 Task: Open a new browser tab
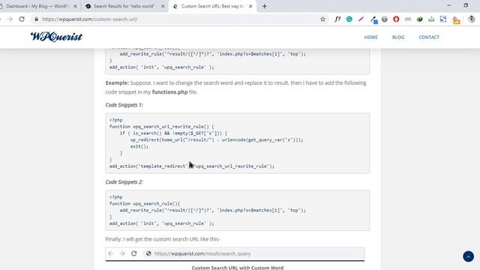point(265,6)
